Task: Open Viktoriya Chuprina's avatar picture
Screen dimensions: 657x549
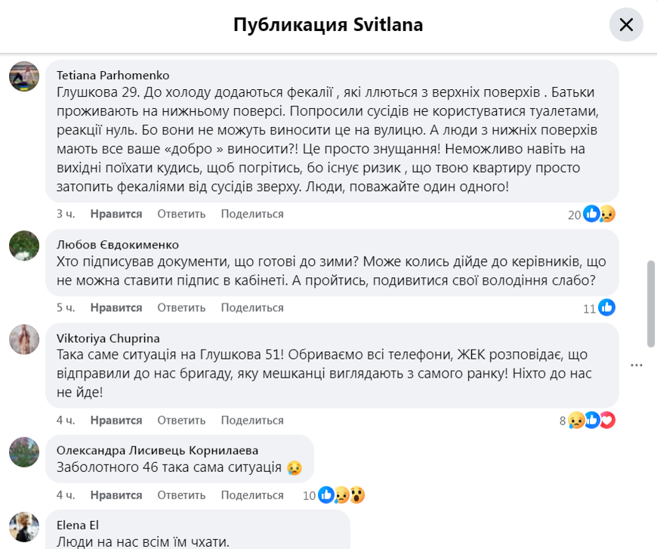Action: pyautogui.click(x=24, y=339)
